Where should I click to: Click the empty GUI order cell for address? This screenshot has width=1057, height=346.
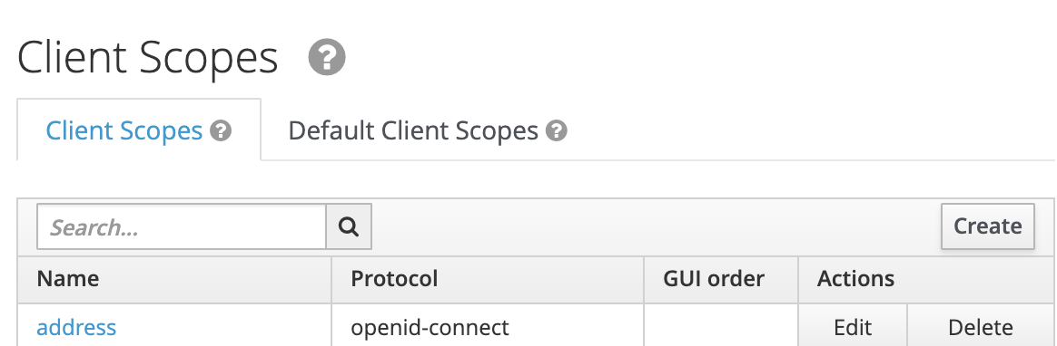tap(721, 327)
